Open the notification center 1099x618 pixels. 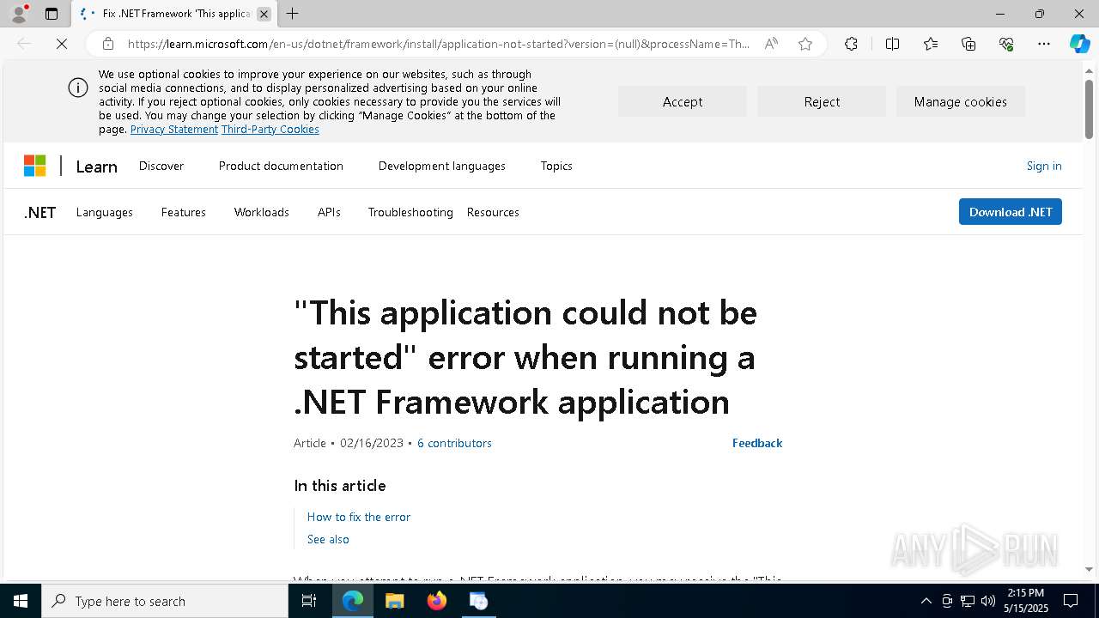point(1071,601)
